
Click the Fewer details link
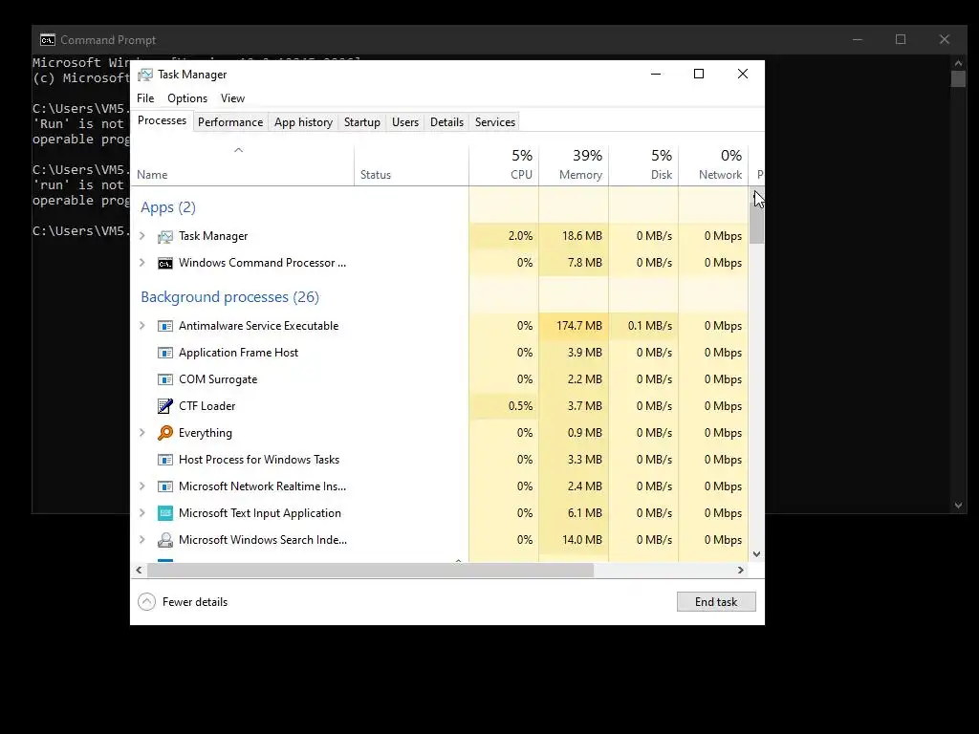click(195, 602)
